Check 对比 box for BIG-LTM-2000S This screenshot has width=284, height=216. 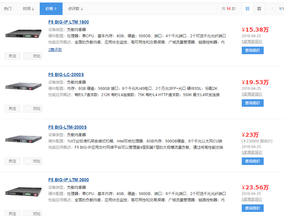(28, 161)
